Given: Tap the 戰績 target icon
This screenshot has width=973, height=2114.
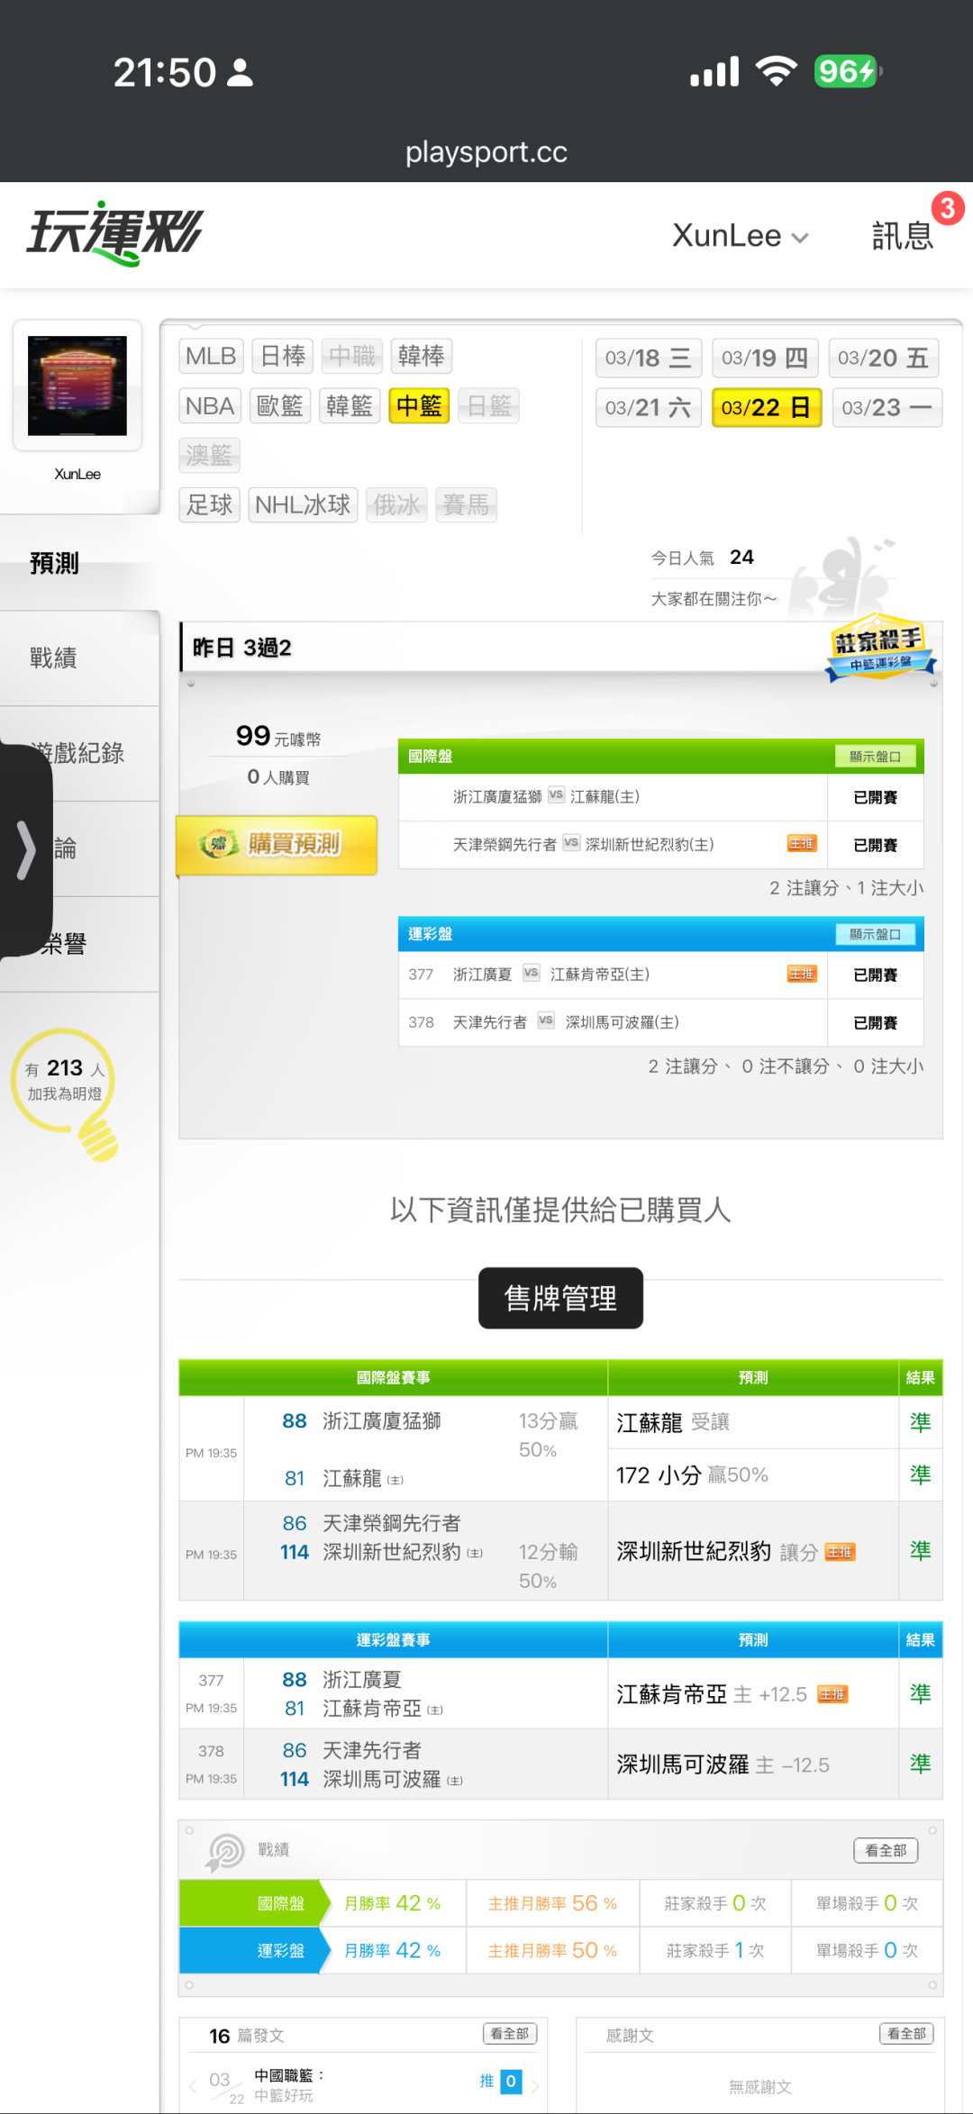Looking at the screenshot, I should point(225,1853).
